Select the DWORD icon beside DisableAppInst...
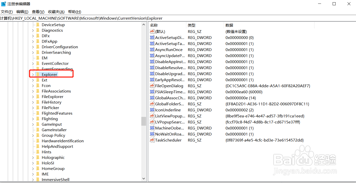356x183 pixels. tap(152, 62)
